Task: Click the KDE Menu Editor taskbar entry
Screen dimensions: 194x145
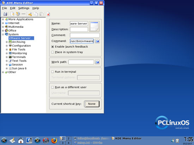Action: [127, 138]
